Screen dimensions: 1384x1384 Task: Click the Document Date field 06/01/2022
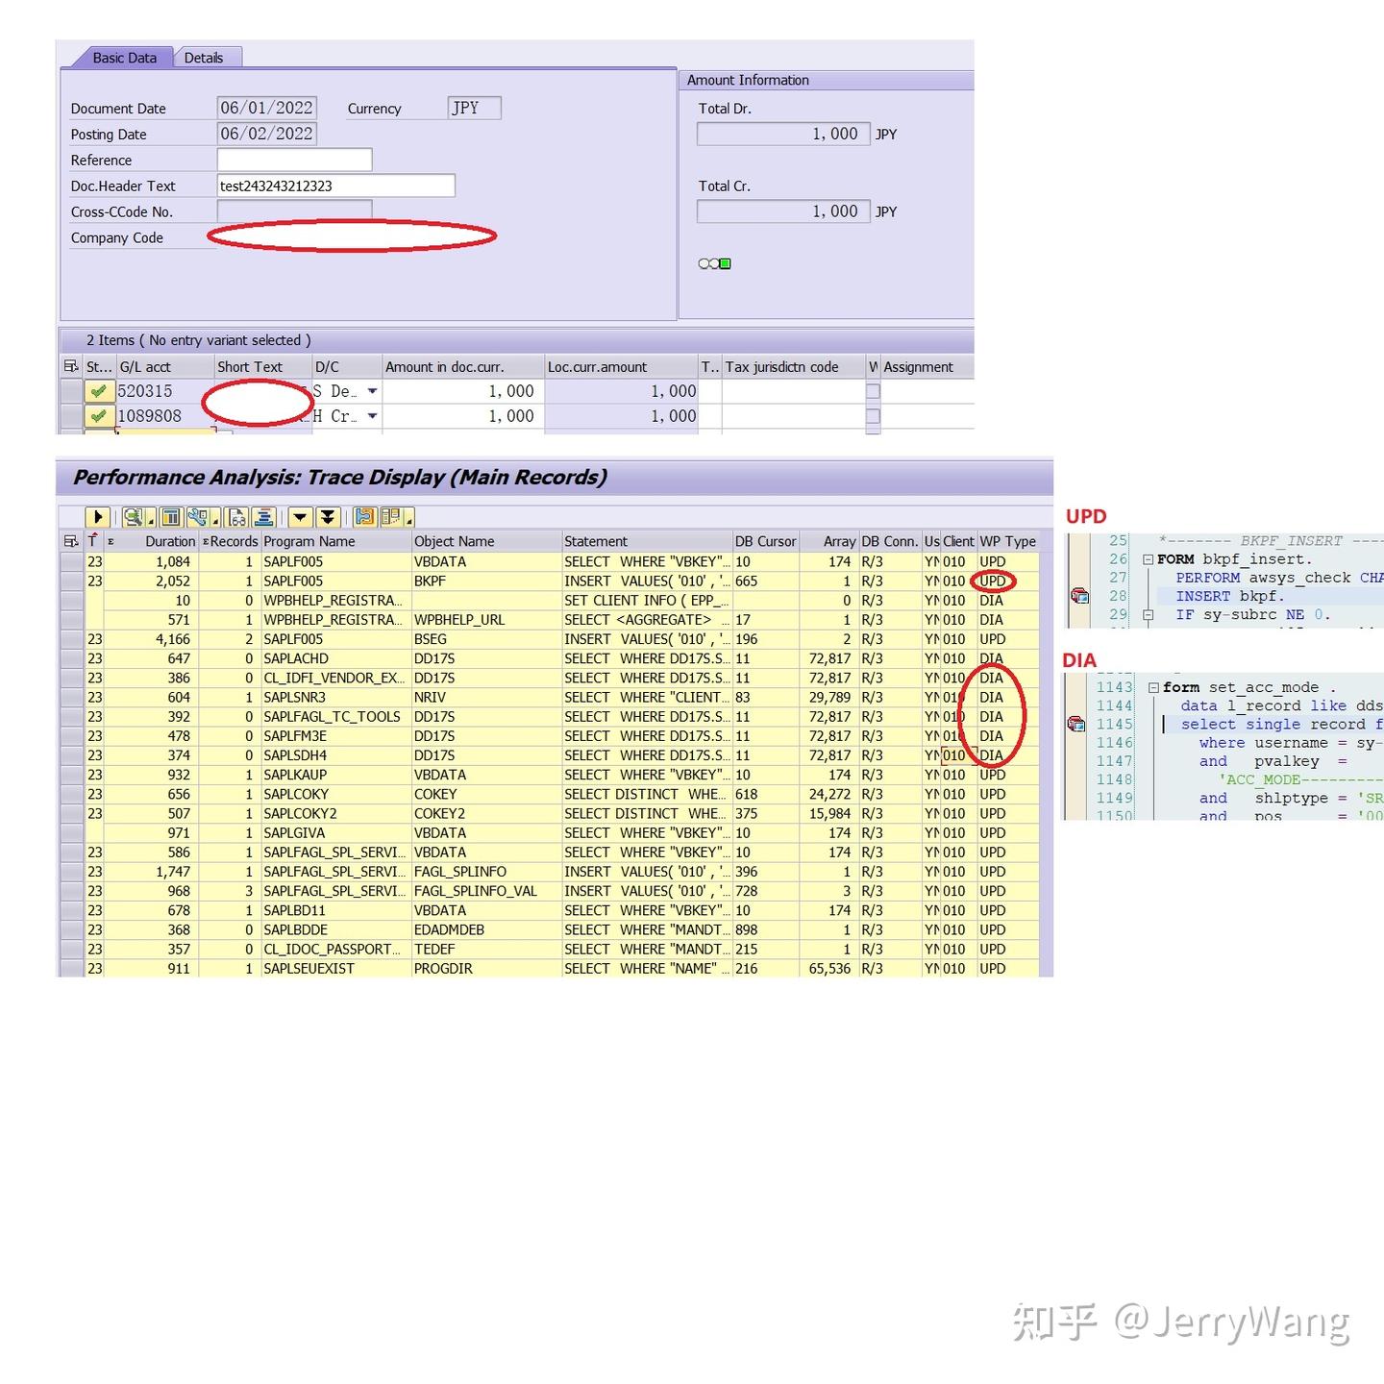tap(267, 108)
